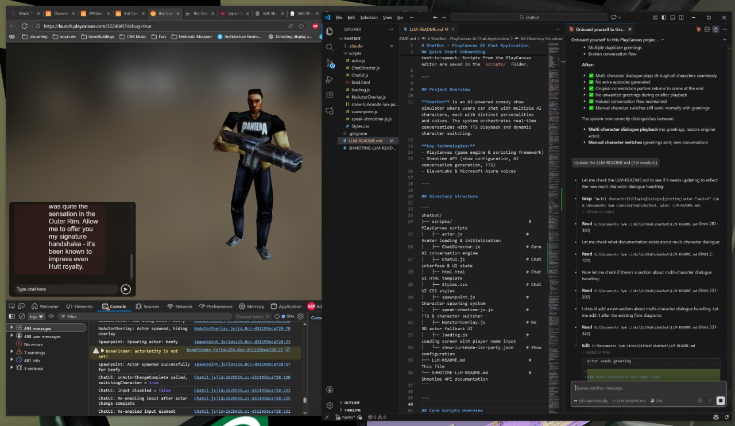
Task: Click the inspect element picker in DevTools
Action: point(13,306)
